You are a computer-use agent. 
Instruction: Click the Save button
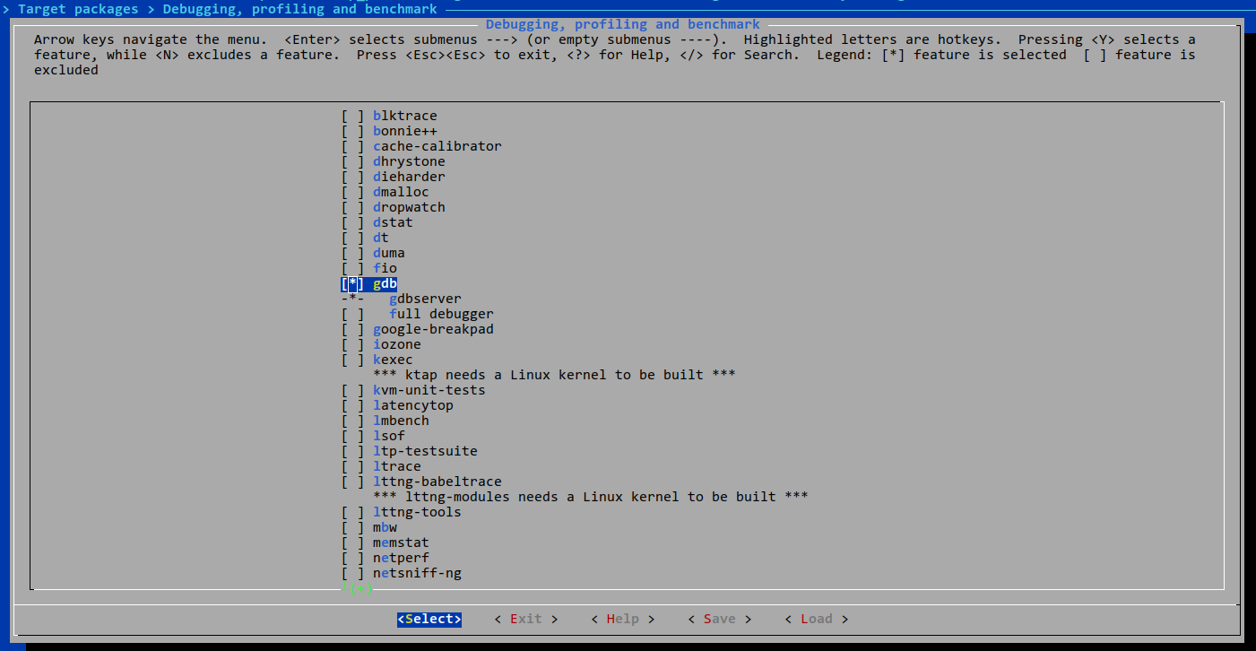pos(720,619)
